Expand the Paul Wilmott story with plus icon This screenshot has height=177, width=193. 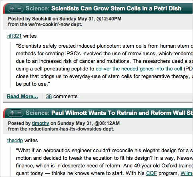tap(12, 113)
